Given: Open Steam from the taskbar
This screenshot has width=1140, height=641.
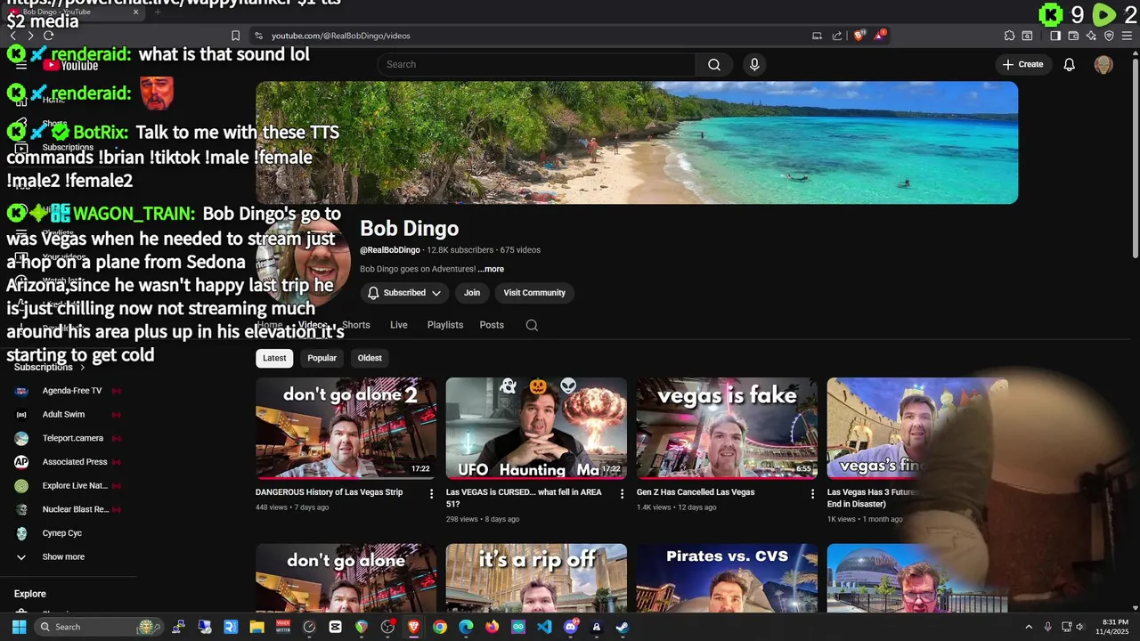Looking at the screenshot, I should coord(623,627).
